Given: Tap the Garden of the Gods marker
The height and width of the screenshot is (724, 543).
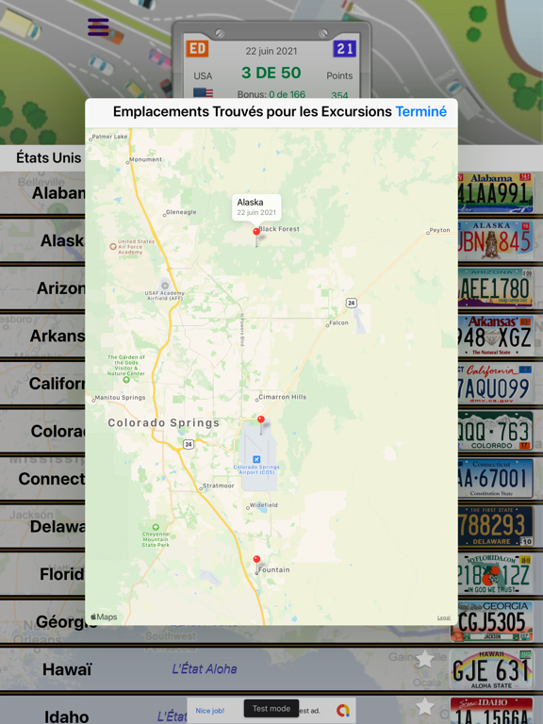Looking at the screenshot, I should coord(126,380).
